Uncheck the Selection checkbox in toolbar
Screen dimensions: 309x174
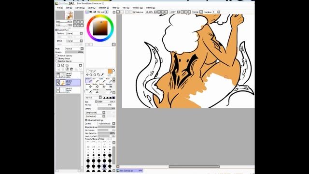coord(134,12)
